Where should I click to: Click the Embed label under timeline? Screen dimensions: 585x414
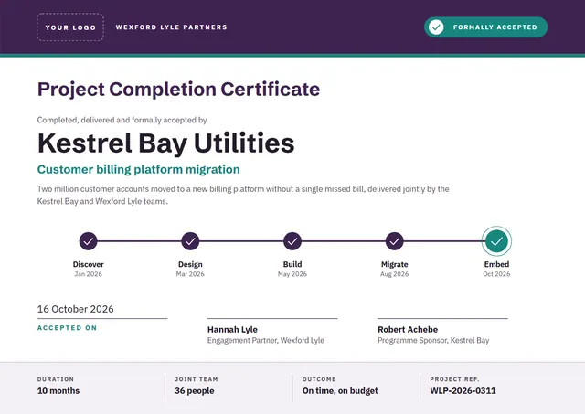tap(496, 264)
